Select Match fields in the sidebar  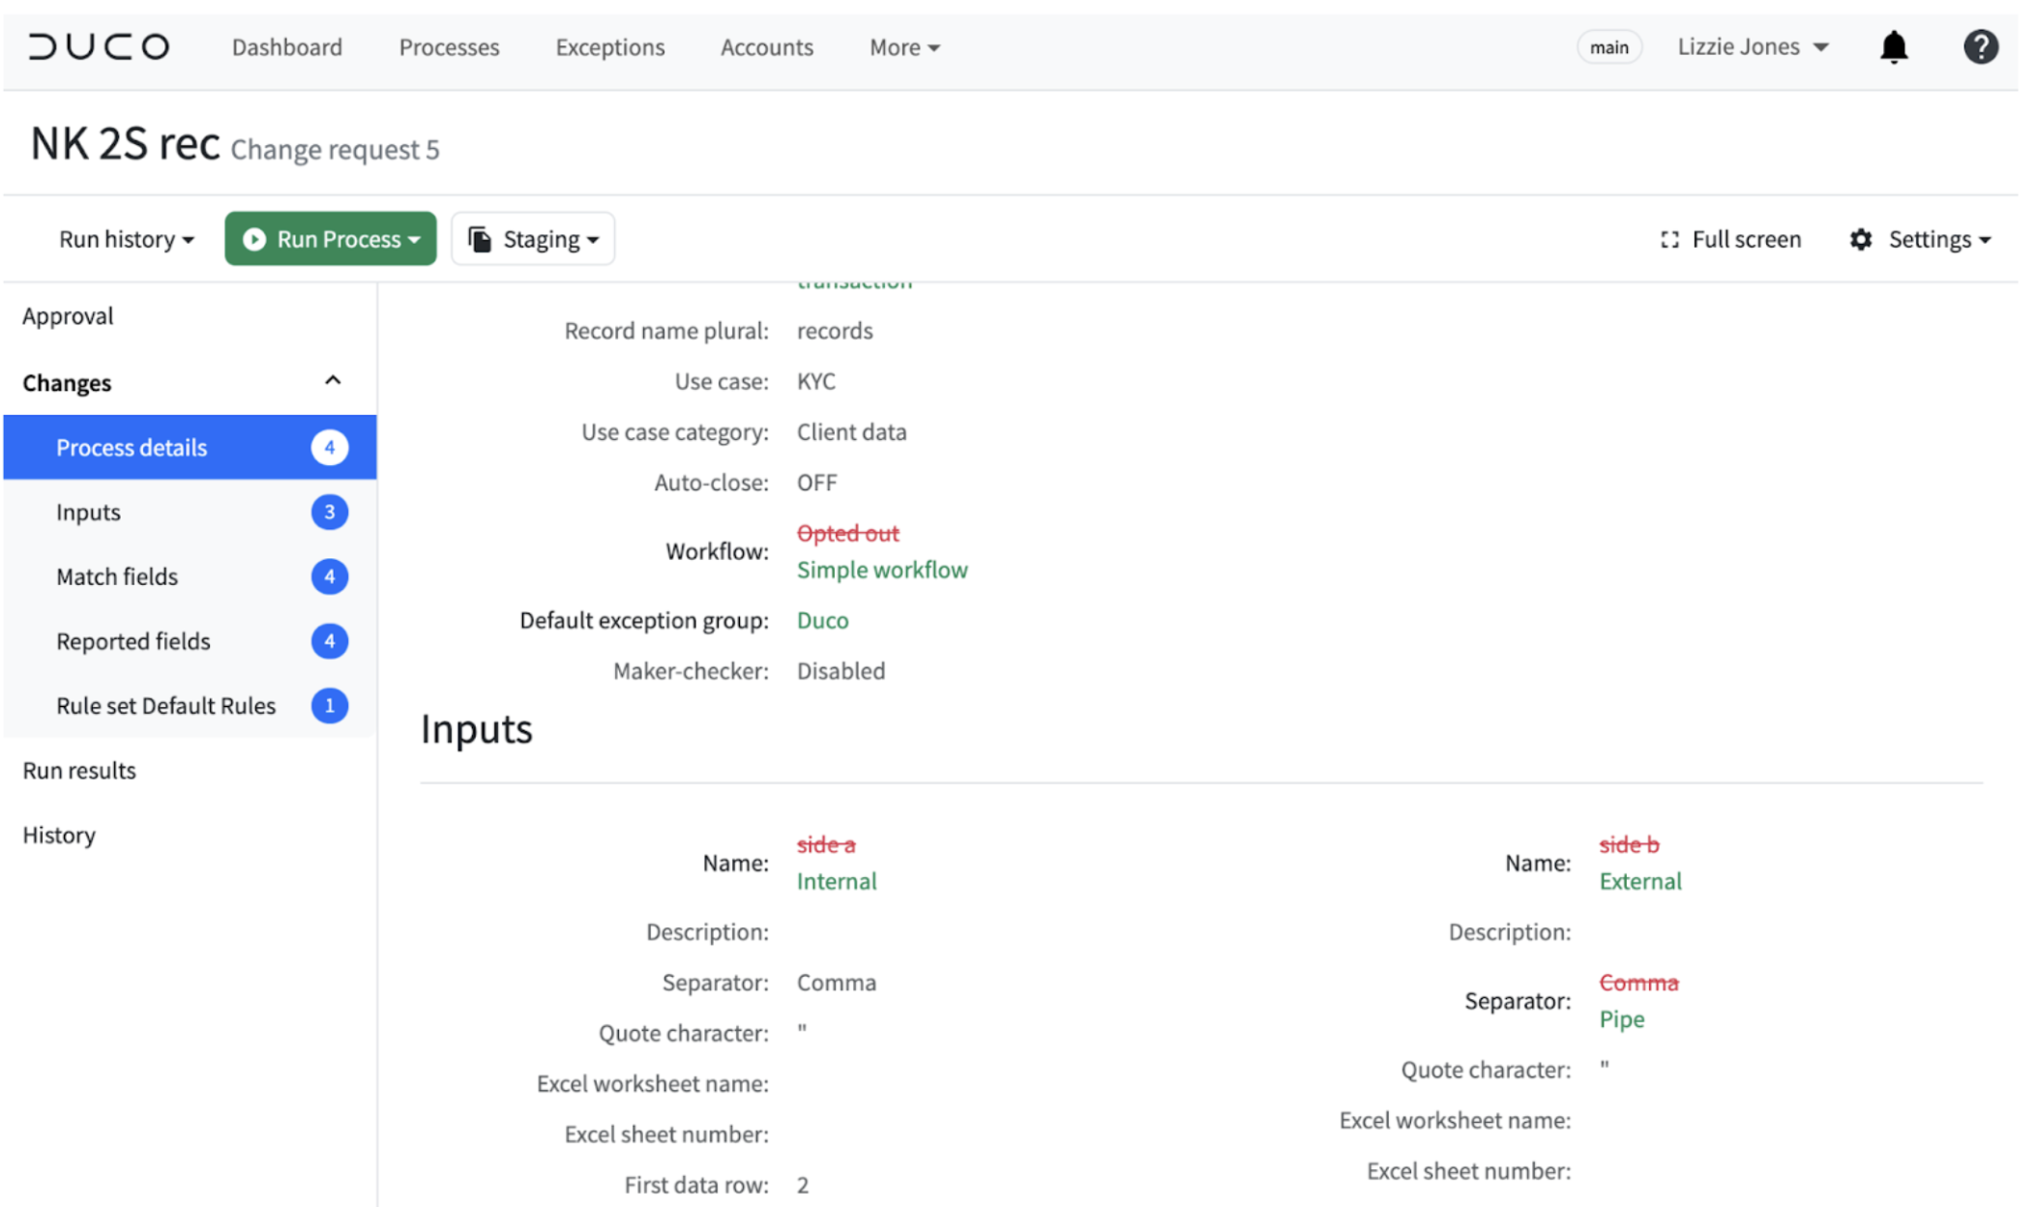tap(117, 576)
